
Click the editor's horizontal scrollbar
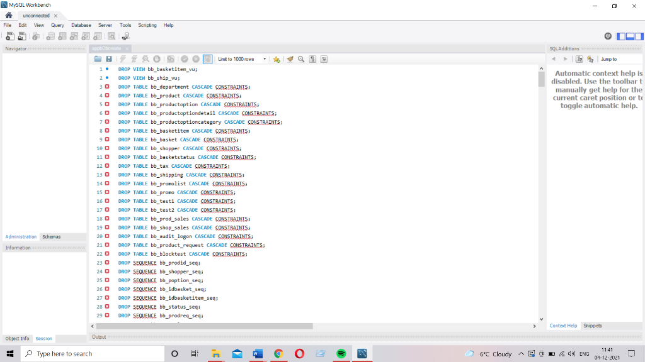[202, 326]
